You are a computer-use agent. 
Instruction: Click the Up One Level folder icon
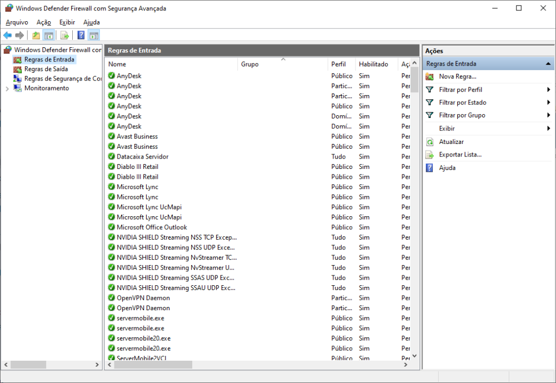(36, 35)
